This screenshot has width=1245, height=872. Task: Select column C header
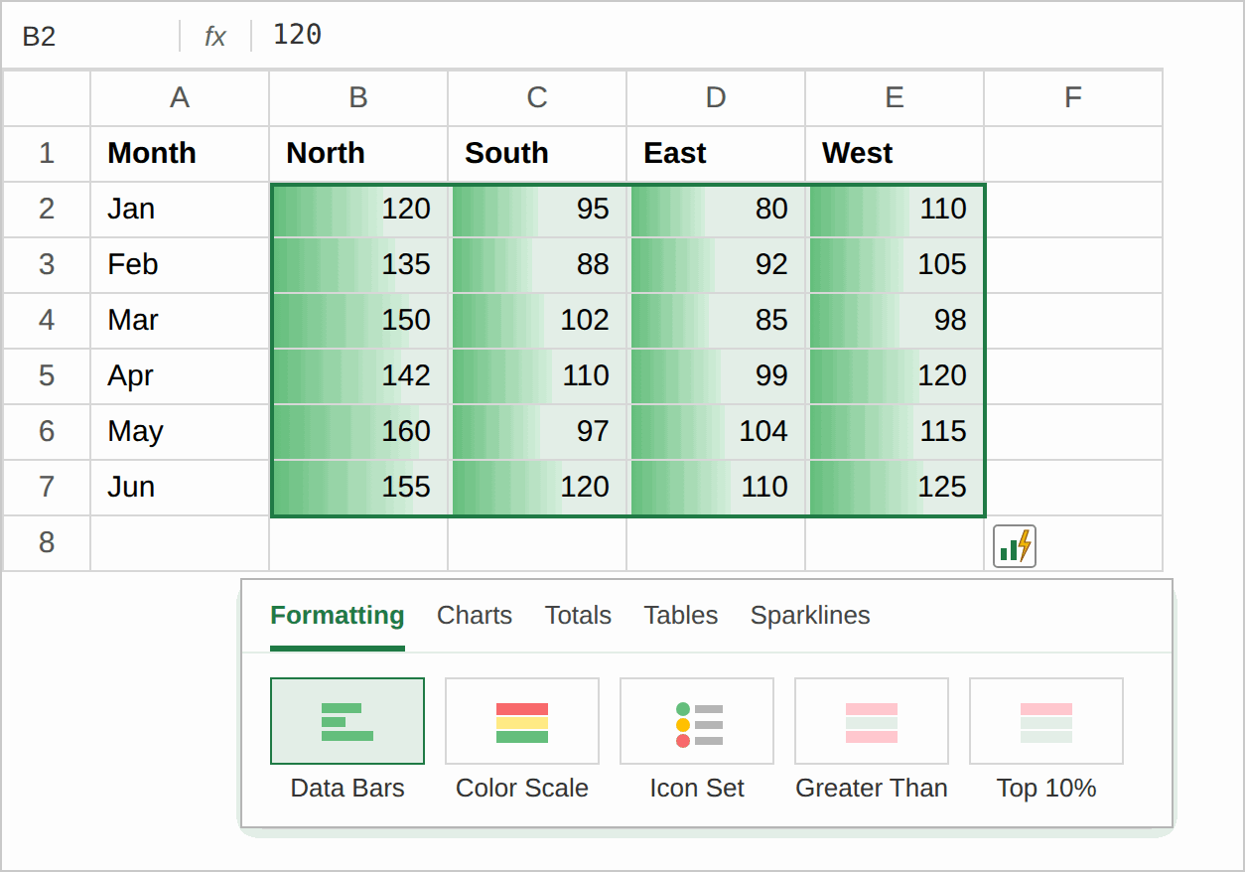(537, 97)
